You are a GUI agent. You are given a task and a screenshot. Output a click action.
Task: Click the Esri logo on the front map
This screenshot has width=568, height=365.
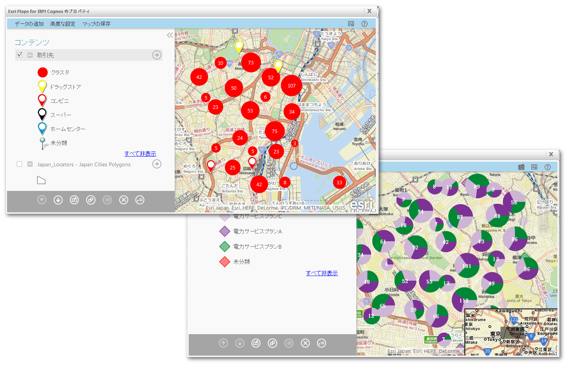(x=361, y=203)
